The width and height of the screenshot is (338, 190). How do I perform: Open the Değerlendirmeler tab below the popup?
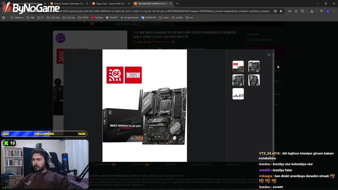pos(104,164)
